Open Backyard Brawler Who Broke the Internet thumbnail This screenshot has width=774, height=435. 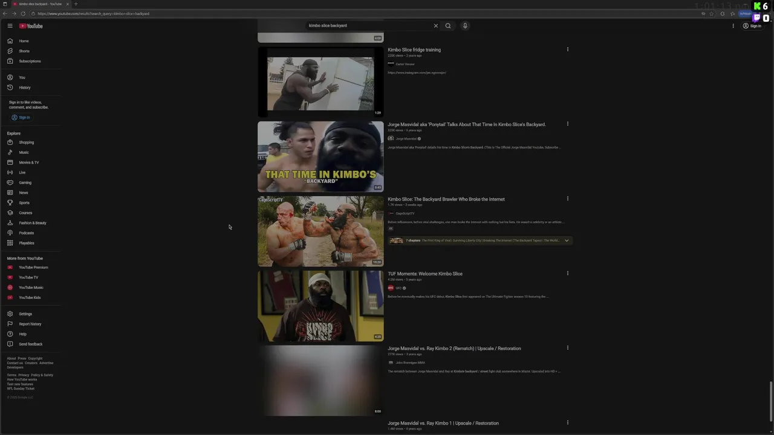[320, 231]
